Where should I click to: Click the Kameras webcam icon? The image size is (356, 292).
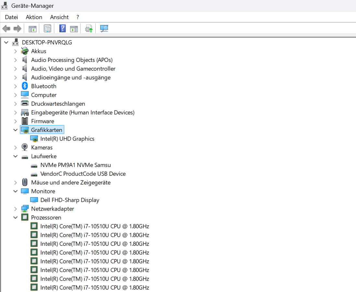pos(25,147)
